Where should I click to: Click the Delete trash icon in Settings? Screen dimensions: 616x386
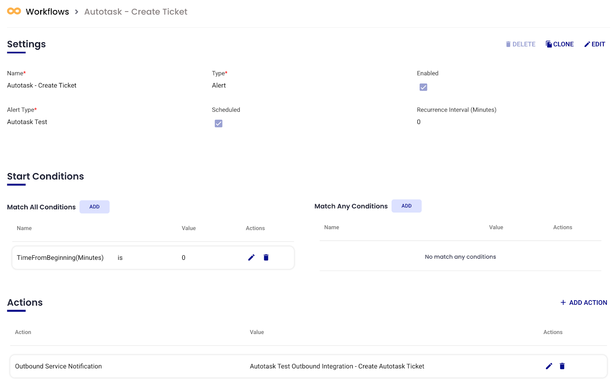(508, 44)
